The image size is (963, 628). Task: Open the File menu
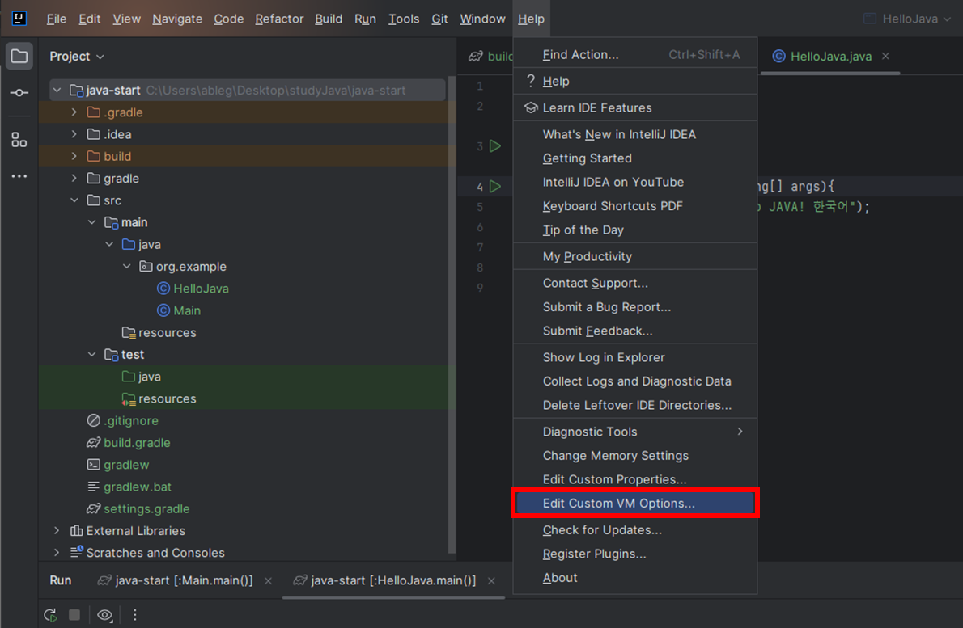pyautogui.click(x=57, y=19)
